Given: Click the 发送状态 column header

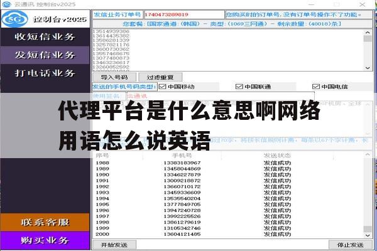Looking at the screenshot, I should 277,156.
